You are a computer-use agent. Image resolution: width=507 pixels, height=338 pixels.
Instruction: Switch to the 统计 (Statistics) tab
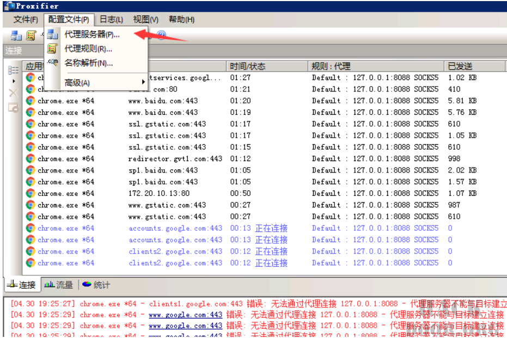96,285
